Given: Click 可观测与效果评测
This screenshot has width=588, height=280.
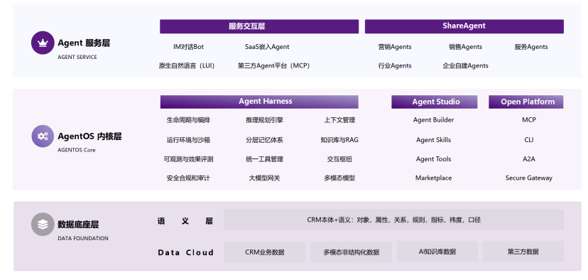Looking at the screenshot, I should [x=189, y=159].
